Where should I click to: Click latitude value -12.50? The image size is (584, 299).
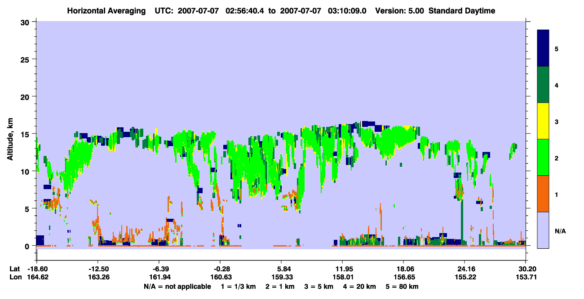(98, 269)
